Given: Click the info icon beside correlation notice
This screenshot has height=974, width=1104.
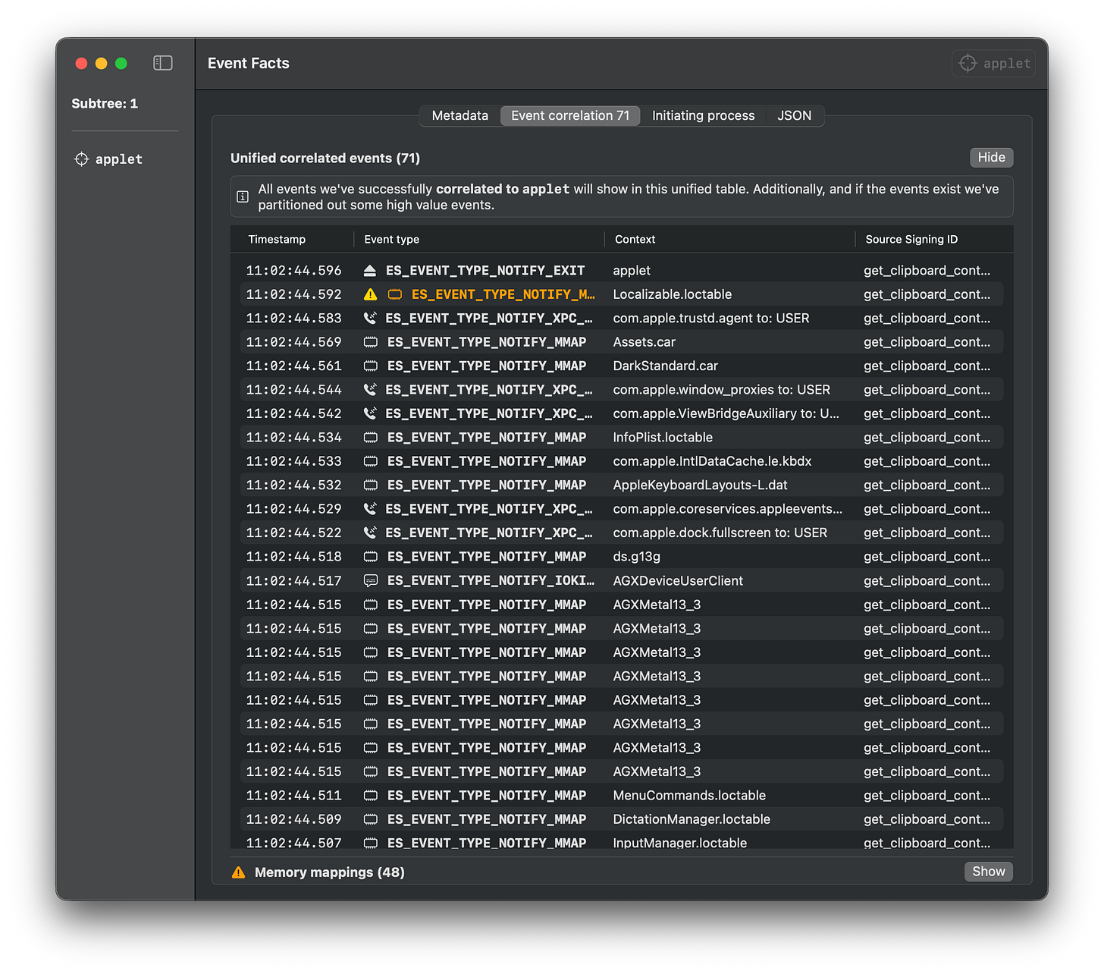Looking at the screenshot, I should click(x=243, y=197).
